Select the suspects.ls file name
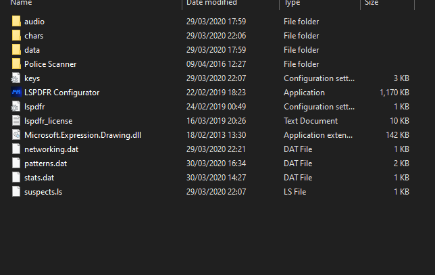Viewport: 435px width, 275px height. [x=43, y=192]
